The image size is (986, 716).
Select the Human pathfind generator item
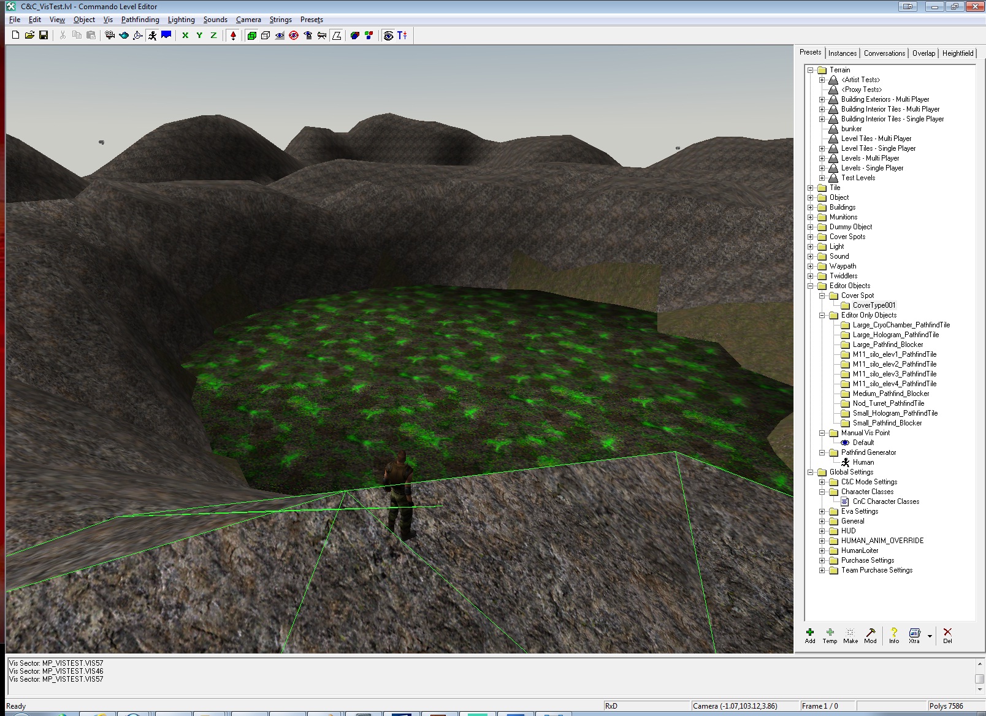(863, 462)
